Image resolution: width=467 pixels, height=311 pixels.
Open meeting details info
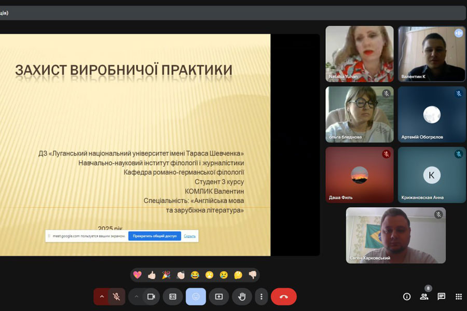pyautogui.click(x=406, y=296)
